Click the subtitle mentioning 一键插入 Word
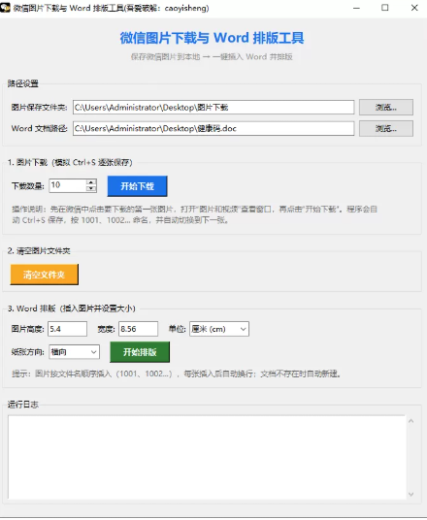 point(212,56)
